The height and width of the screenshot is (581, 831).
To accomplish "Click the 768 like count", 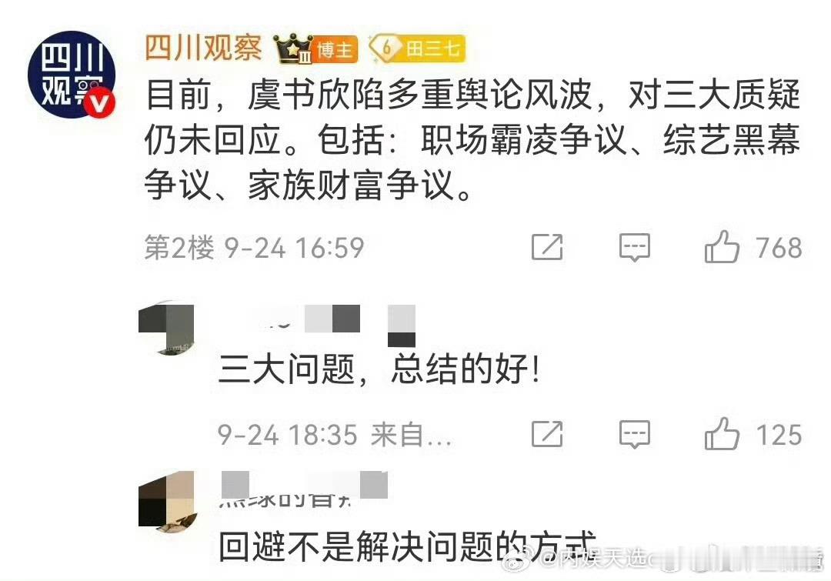I will pos(779,248).
